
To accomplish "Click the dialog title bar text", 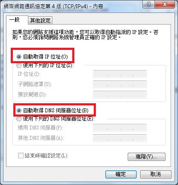I will (x=53, y=6).
